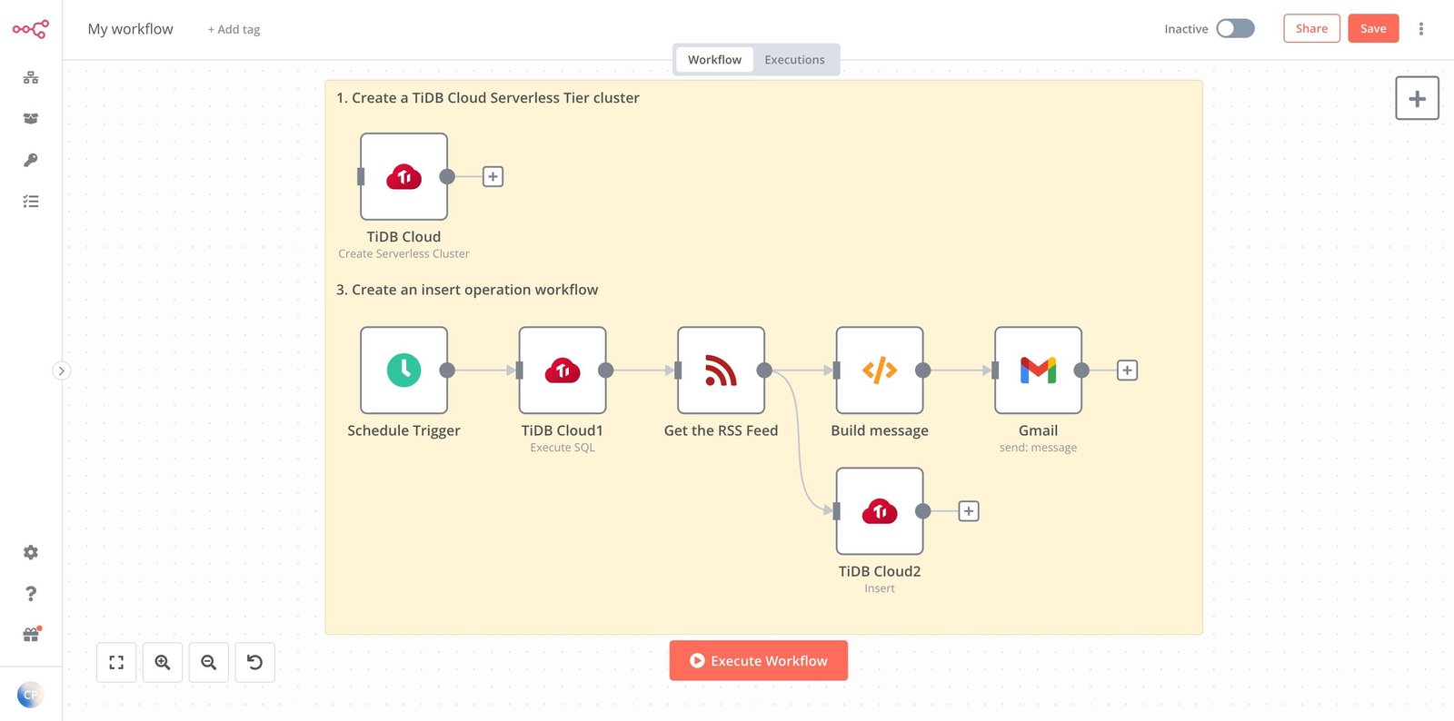Edit the My workflow name

130,29
